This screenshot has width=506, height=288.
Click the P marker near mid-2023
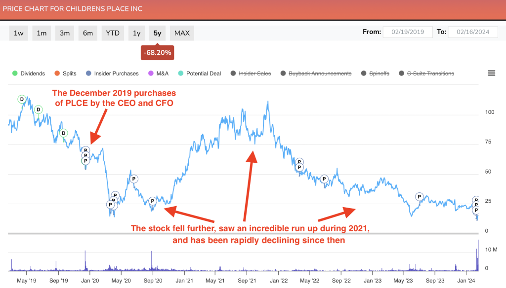click(x=419, y=196)
